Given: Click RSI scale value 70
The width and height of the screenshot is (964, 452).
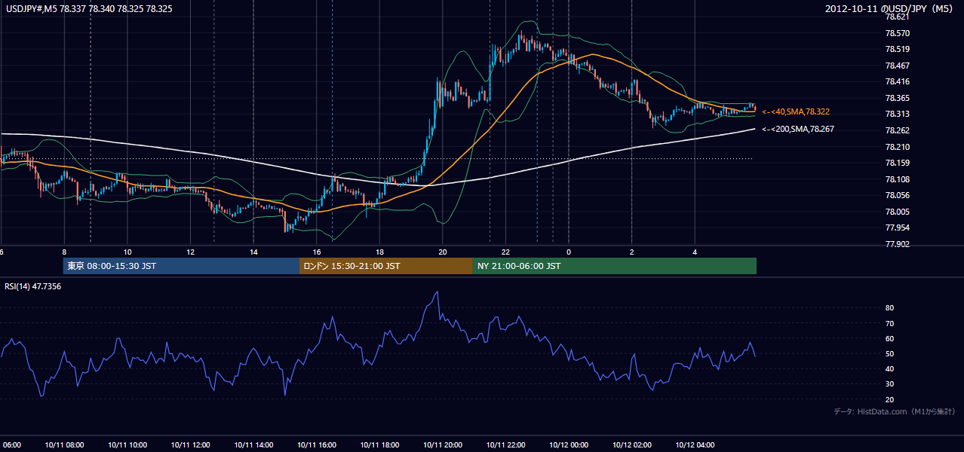Looking at the screenshot, I should [x=890, y=323].
